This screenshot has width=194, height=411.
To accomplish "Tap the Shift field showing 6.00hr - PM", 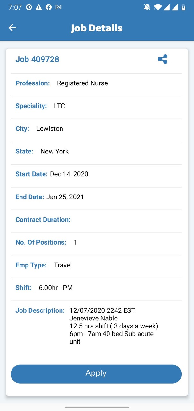I will (56, 288).
